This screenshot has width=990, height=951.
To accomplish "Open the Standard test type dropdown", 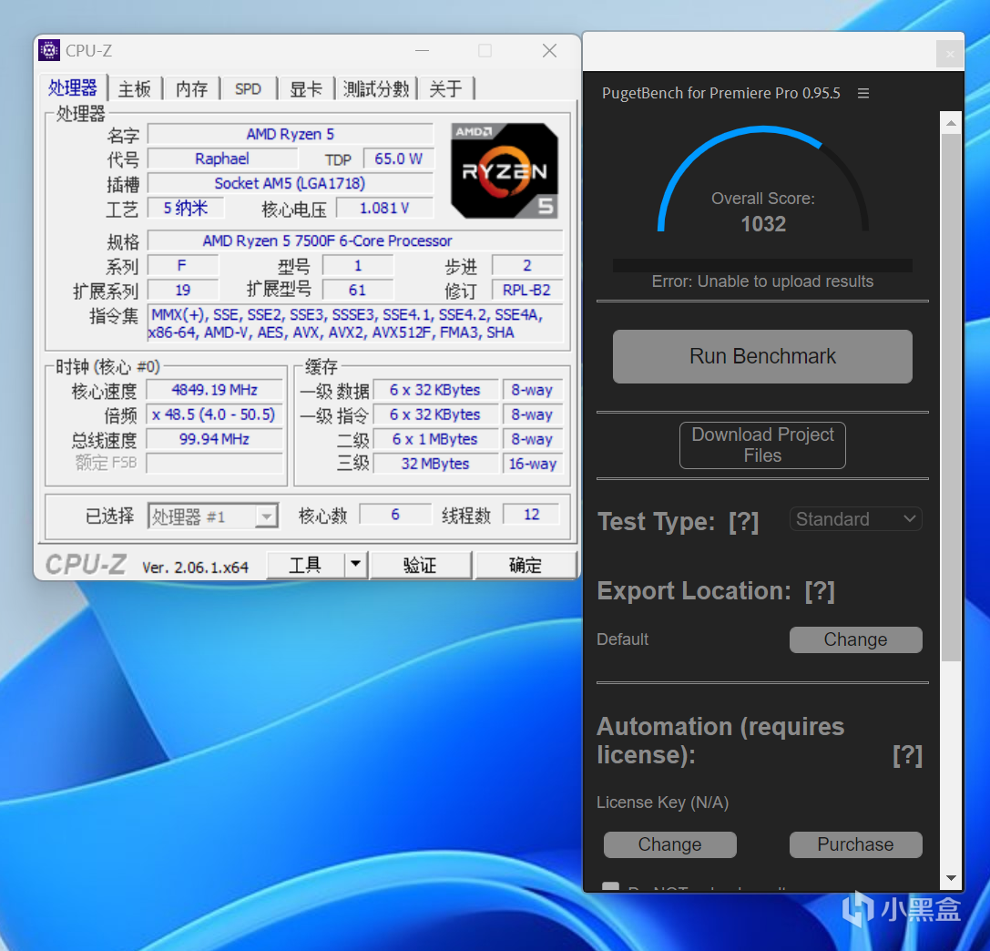I will [x=855, y=519].
